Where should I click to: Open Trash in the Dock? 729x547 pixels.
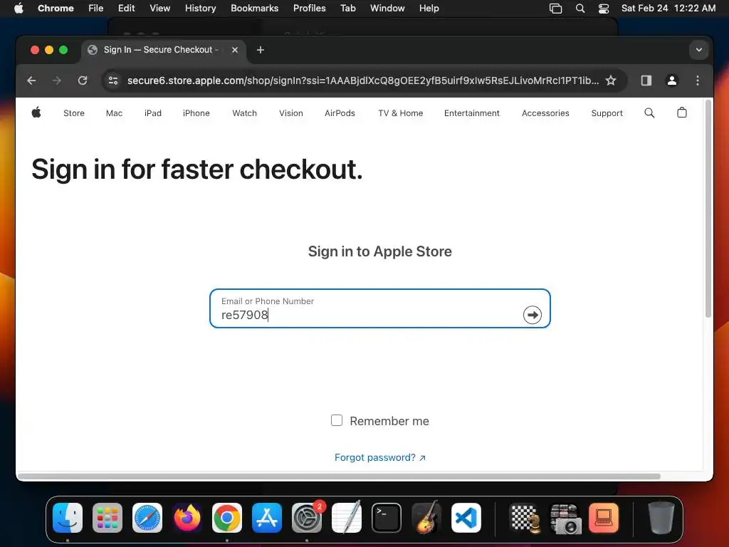click(661, 518)
